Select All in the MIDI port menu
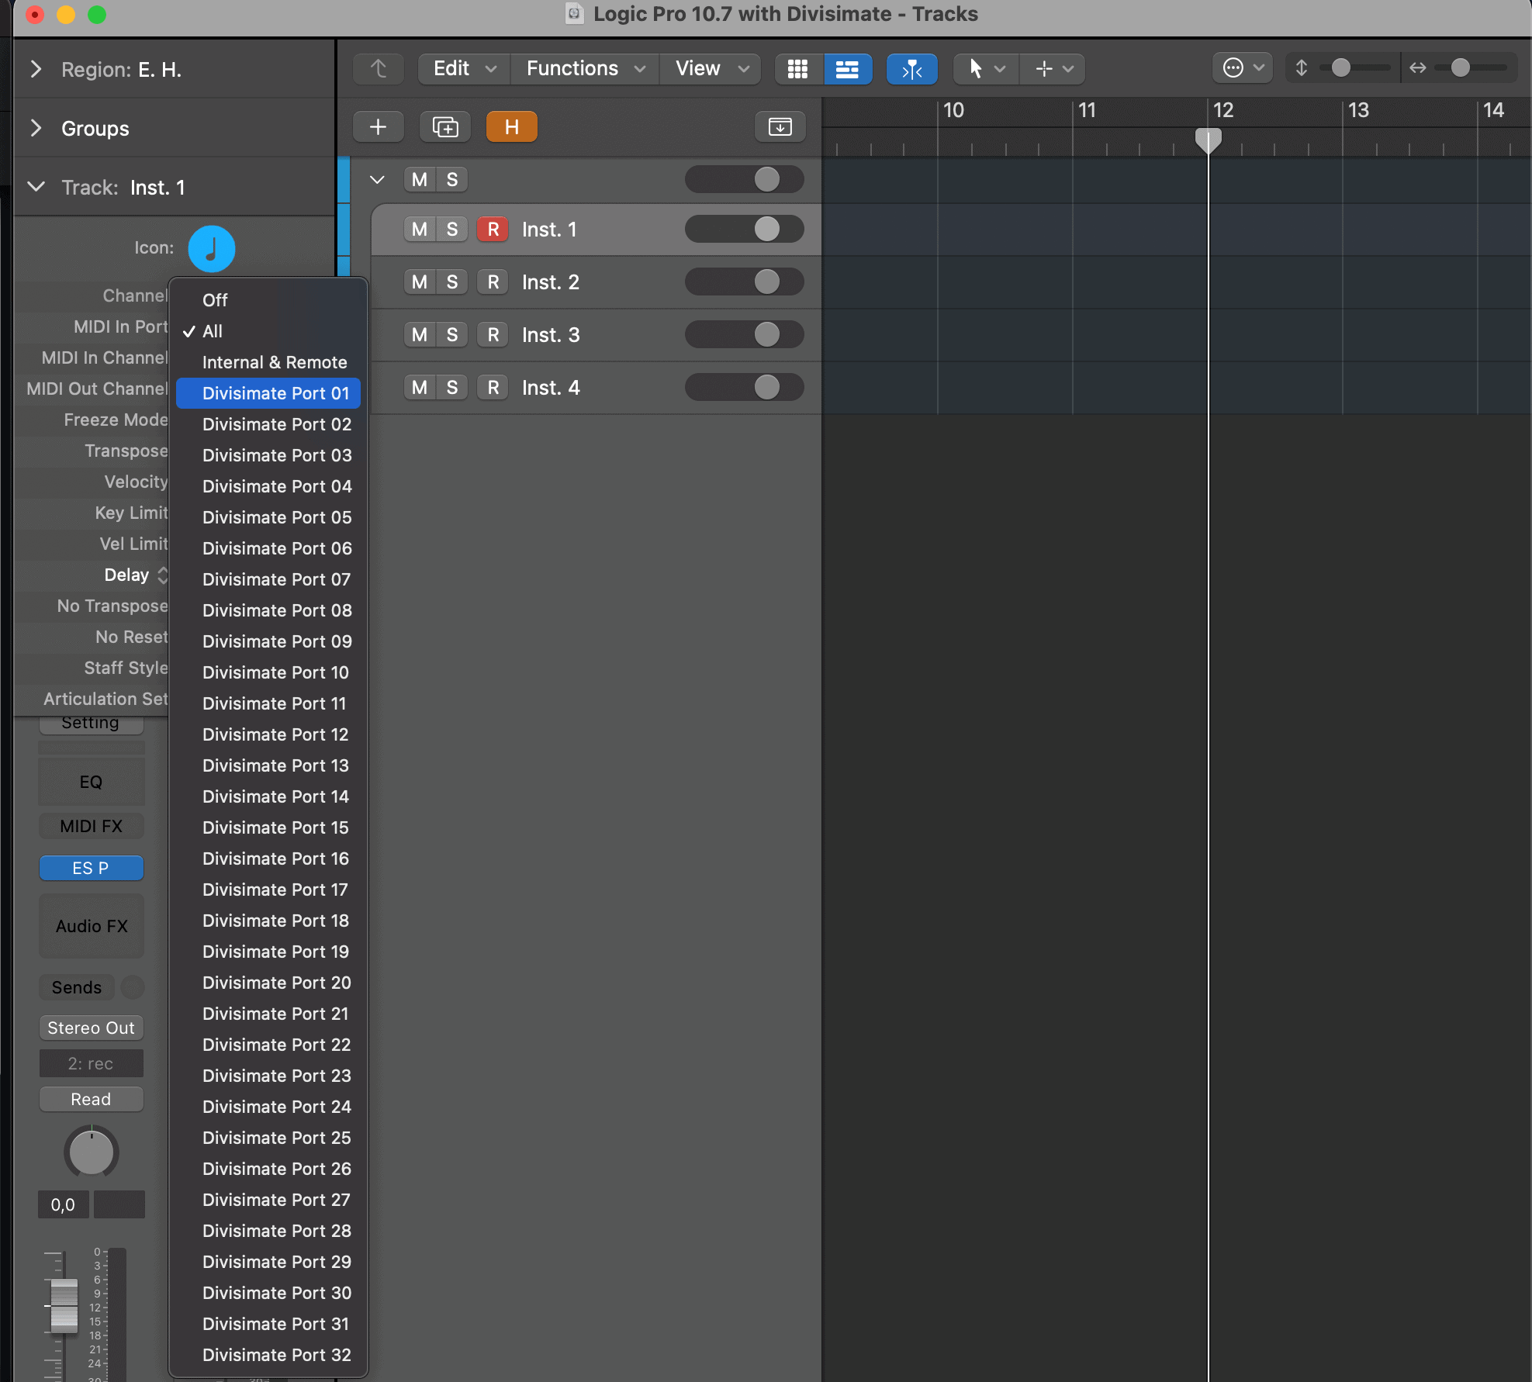1532x1382 pixels. [x=268, y=331]
